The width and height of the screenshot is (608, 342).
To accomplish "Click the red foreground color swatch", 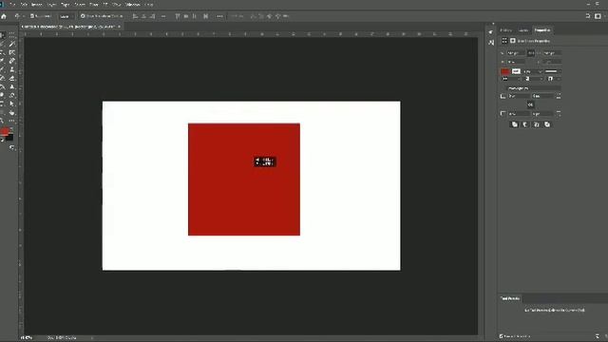I will (x=5, y=132).
